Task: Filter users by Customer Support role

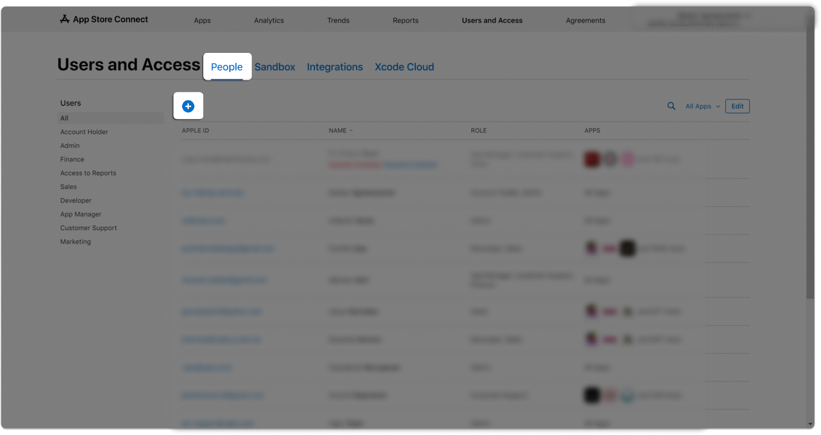Action: [89, 228]
